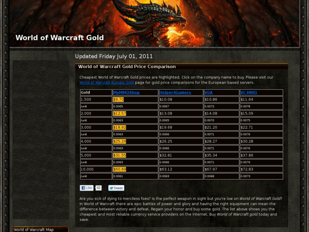The height and width of the screenshot is (232, 309).
Task: Click VGA price $67.97
Action: pos(211,169)
